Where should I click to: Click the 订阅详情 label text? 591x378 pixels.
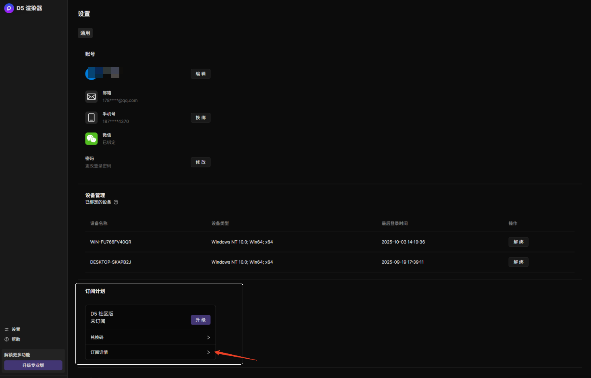point(99,352)
